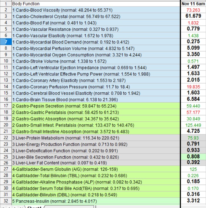Select the 'Nov 11 6am' column header cell
The image size is (206, 208).
coord(193,4)
